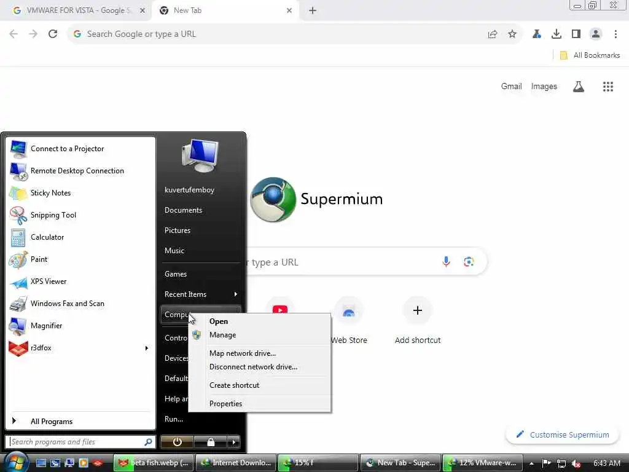Select Manage in the context menu

pyautogui.click(x=260, y=335)
